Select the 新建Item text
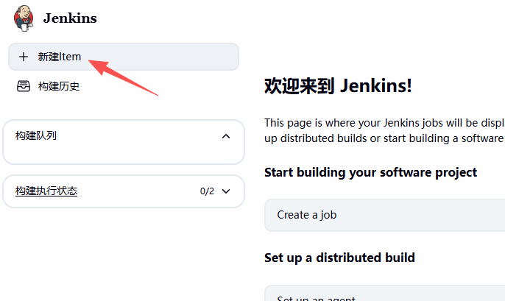 click(x=59, y=57)
